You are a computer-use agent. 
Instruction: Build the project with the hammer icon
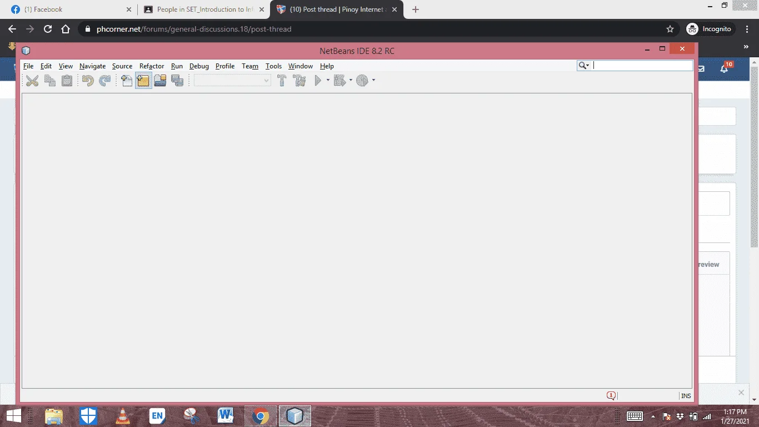[x=282, y=81]
